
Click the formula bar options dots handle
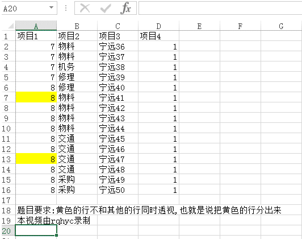click(66, 8)
